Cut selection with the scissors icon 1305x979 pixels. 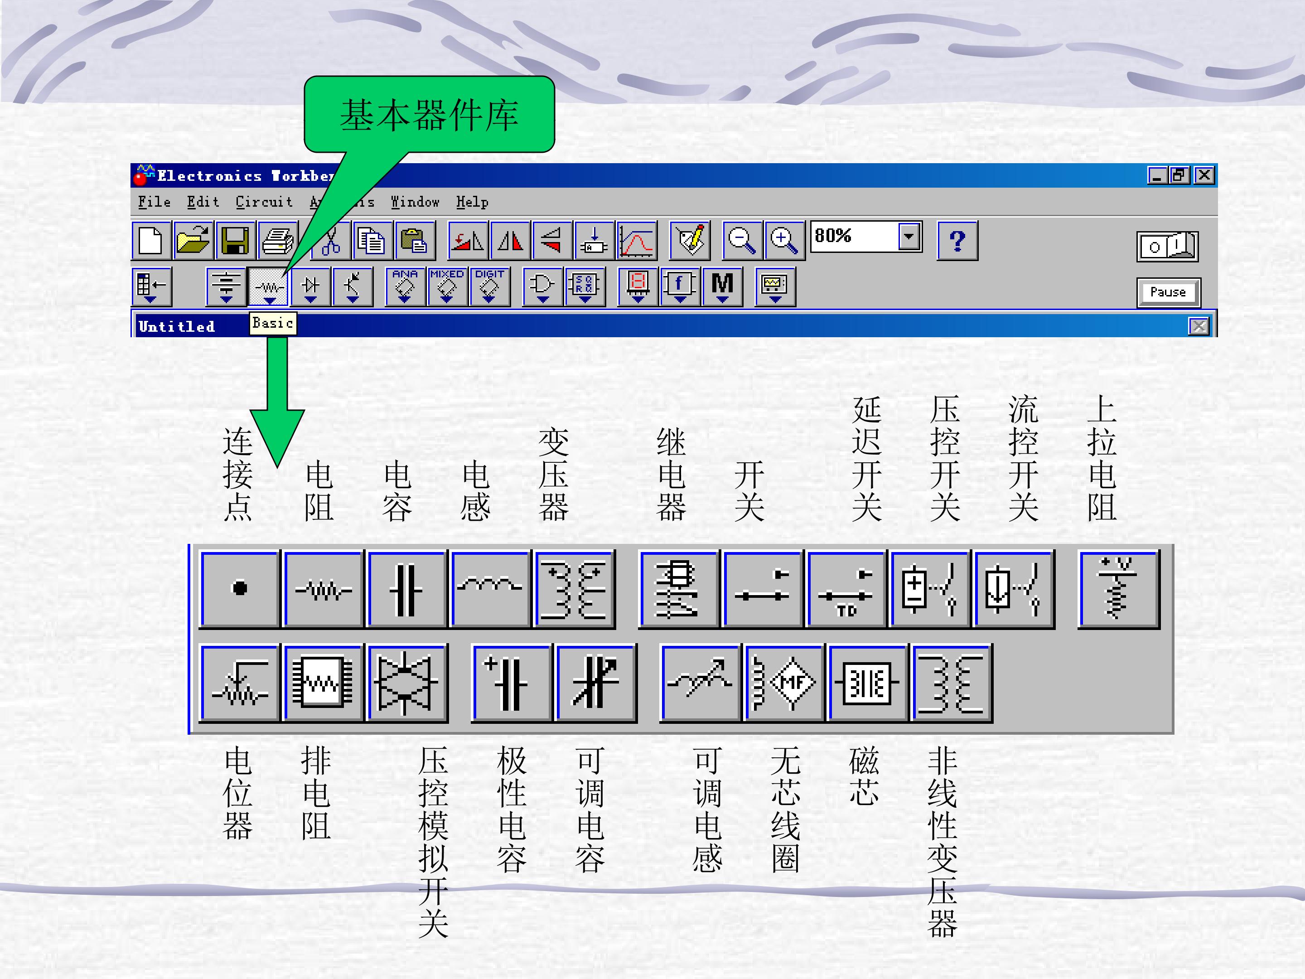tap(331, 241)
